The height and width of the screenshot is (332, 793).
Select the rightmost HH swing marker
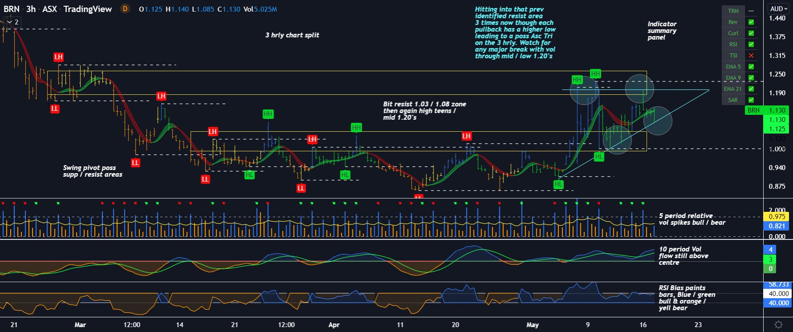point(595,73)
